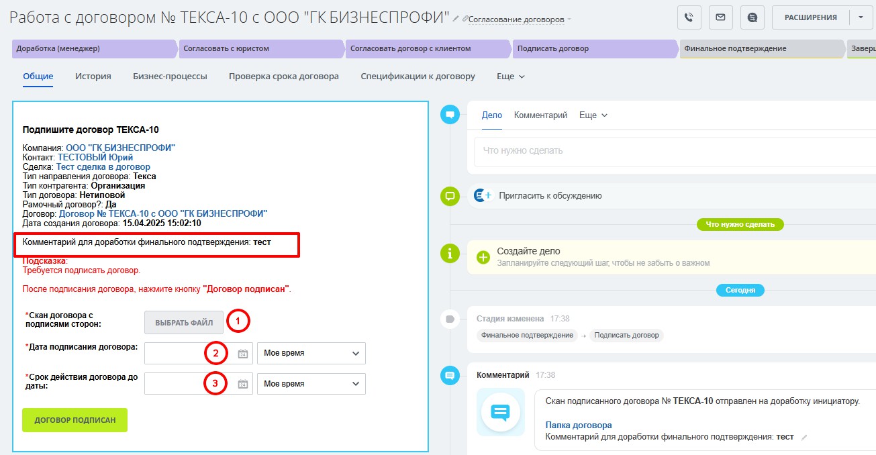Select stage Доработка (менеджер)
The width and height of the screenshot is (876, 455).
(95, 48)
